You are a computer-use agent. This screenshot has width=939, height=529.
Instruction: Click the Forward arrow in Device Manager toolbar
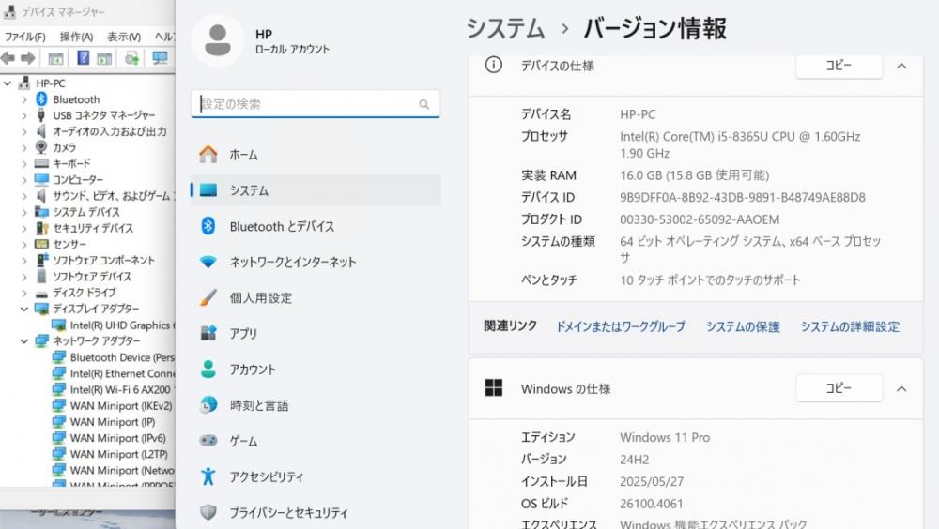[x=27, y=58]
